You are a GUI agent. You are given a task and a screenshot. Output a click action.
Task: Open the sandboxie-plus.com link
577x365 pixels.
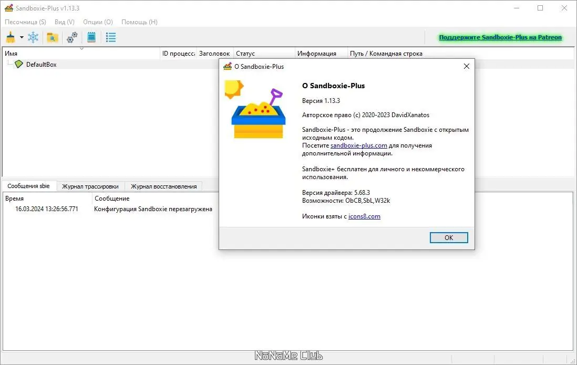click(359, 145)
